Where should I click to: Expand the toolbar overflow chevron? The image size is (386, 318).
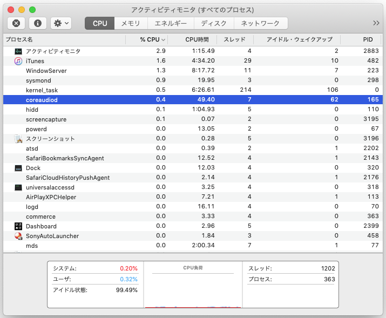[376, 23]
